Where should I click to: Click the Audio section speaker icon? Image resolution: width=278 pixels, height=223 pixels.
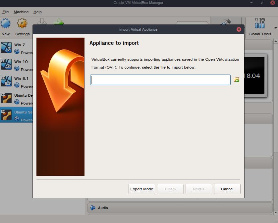pos(92,208)
